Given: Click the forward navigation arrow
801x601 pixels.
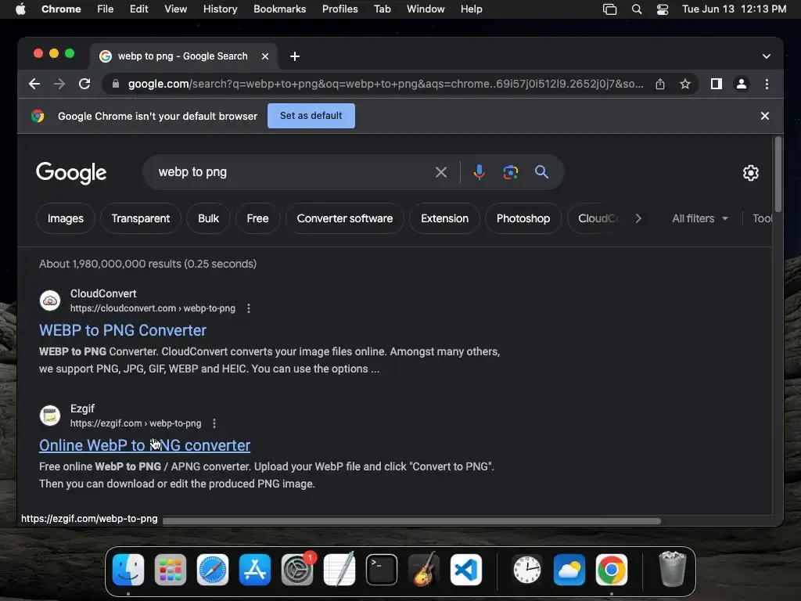Looking at the screenshot, I should (x=59, y=84).
